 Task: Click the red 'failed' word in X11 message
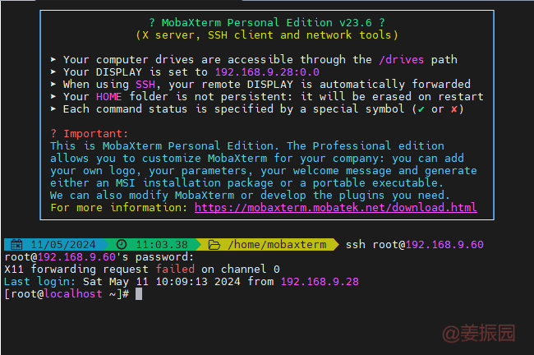click(175, 269)
